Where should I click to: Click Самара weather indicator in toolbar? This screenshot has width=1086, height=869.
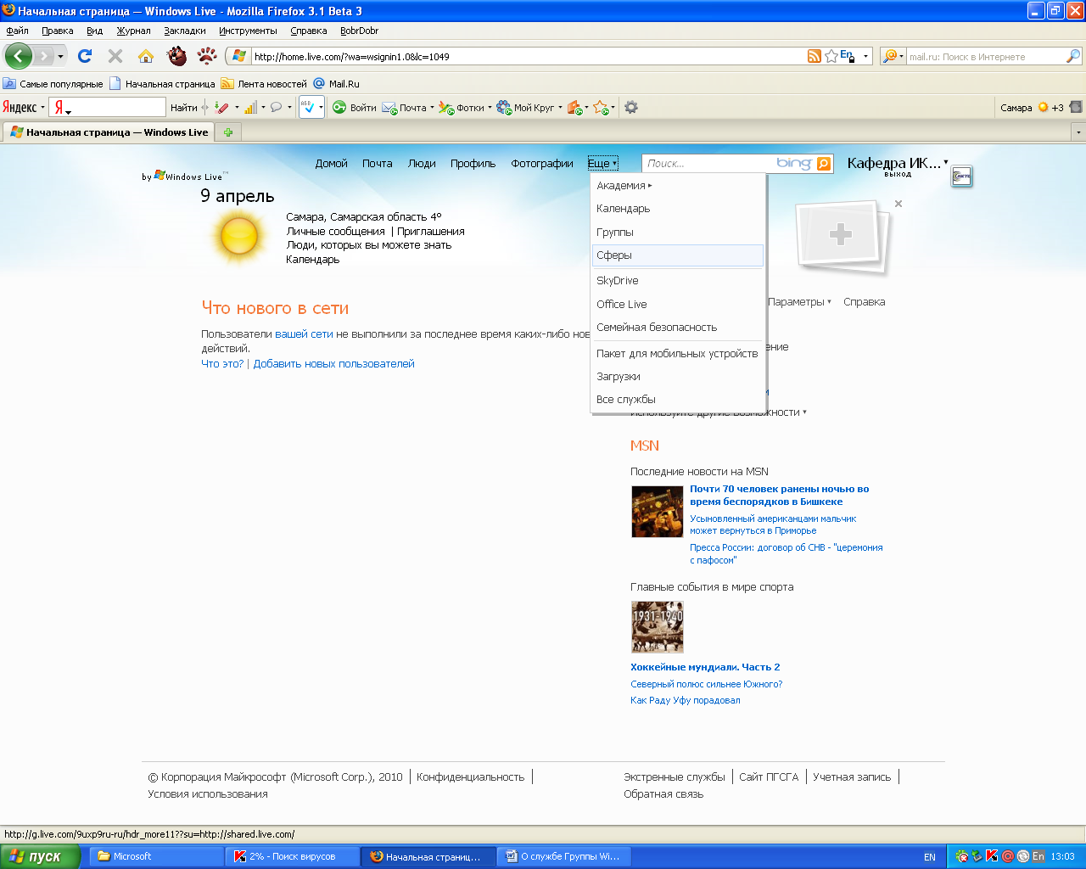coord(1031,107)
